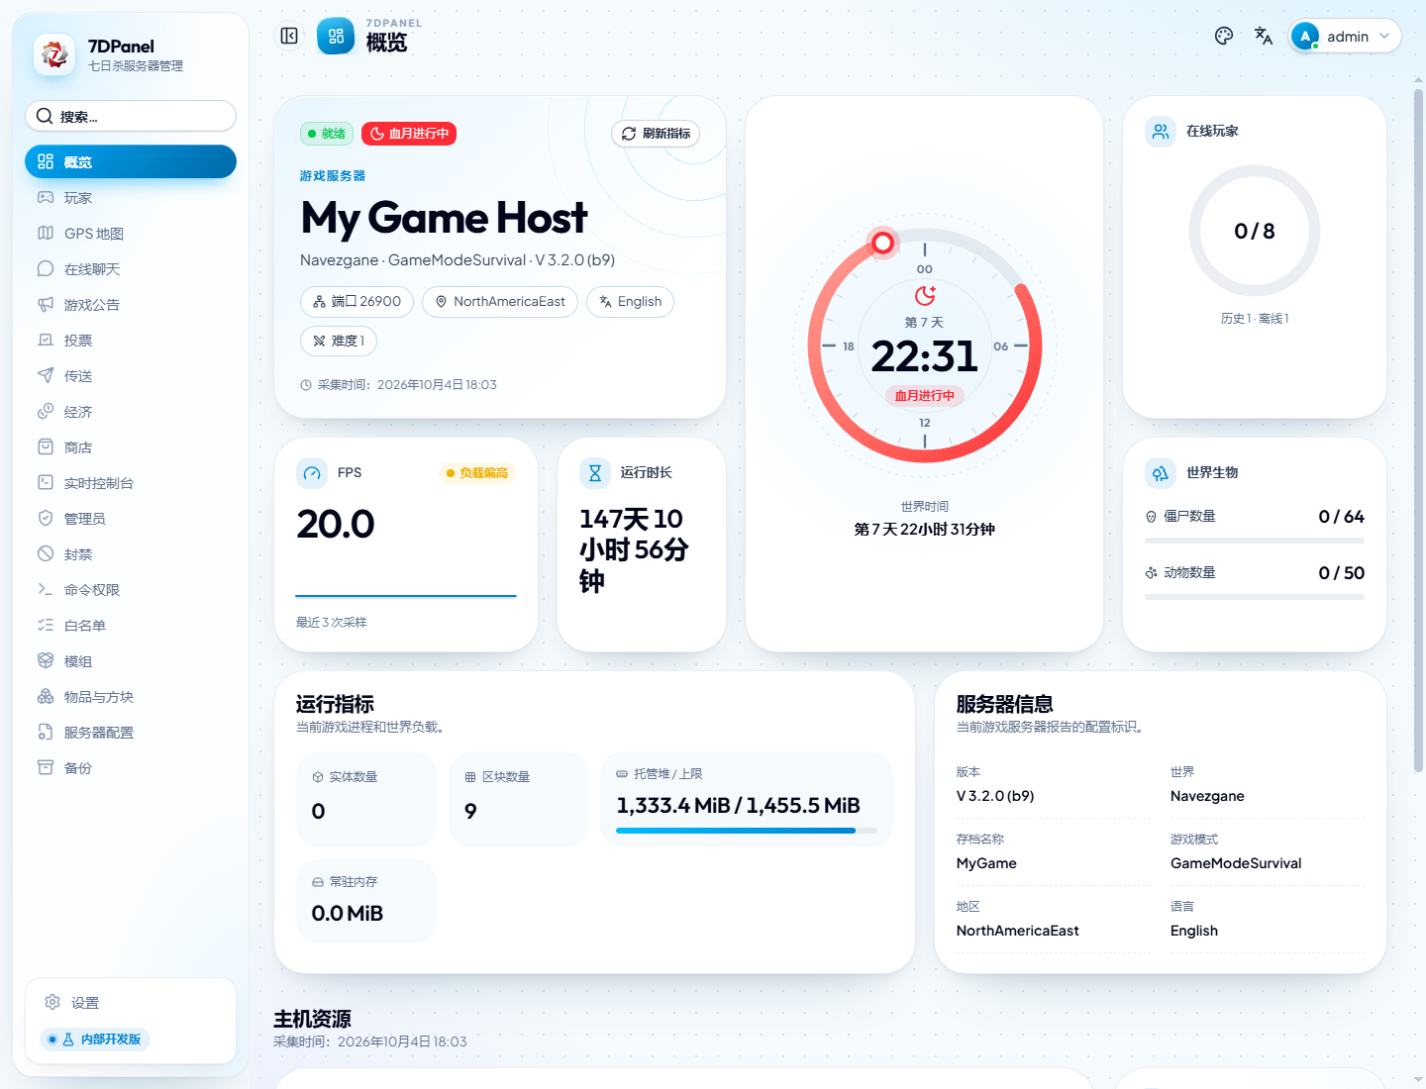Viewport: 1426px width, 1089px height.
Task: Click the 命令权限 prompt icon
Action: coord(46,589)
